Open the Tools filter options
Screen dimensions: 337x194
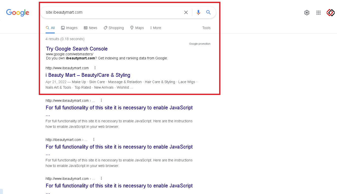[206, 28]
